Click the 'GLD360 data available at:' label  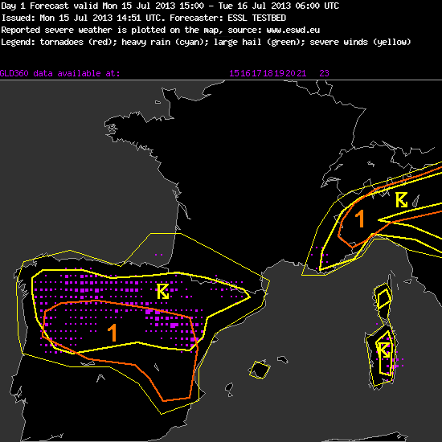(59, 74)
